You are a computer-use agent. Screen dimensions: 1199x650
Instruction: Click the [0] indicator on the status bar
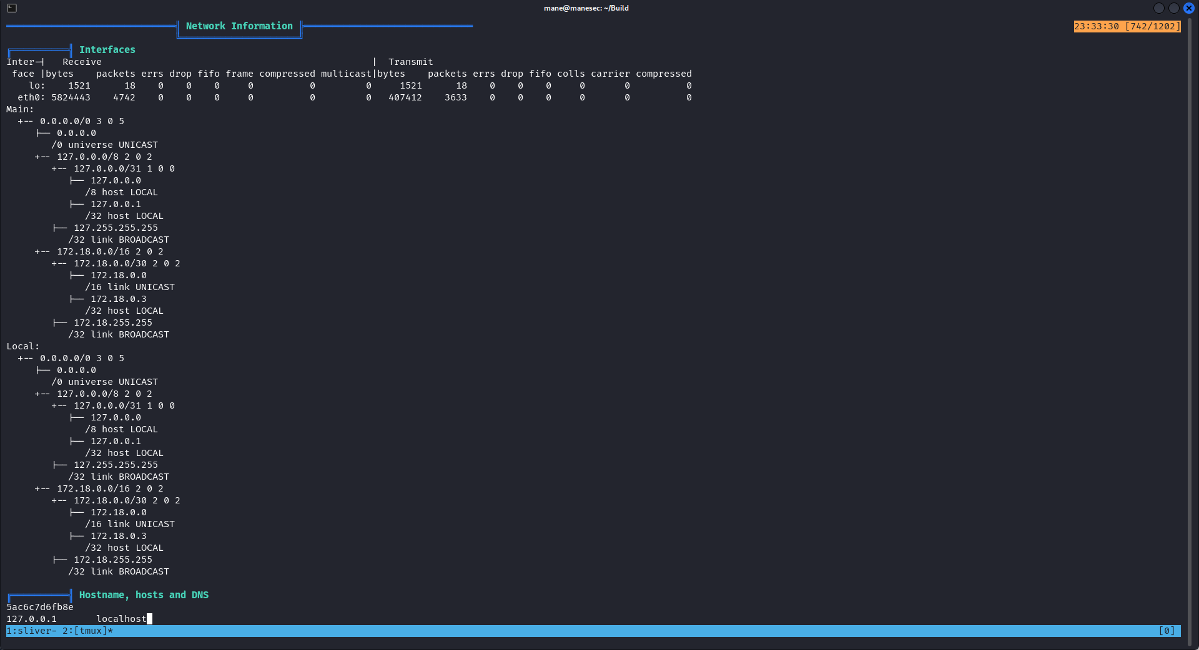point(1167,631)
